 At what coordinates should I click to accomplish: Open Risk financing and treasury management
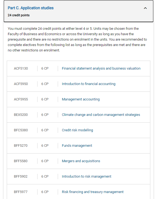[x=93, y=192]
